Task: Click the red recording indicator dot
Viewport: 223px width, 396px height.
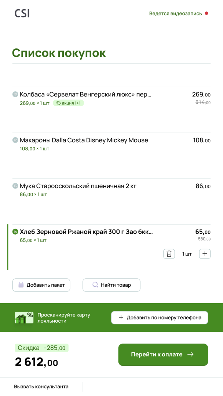Action: click(206, 14)
